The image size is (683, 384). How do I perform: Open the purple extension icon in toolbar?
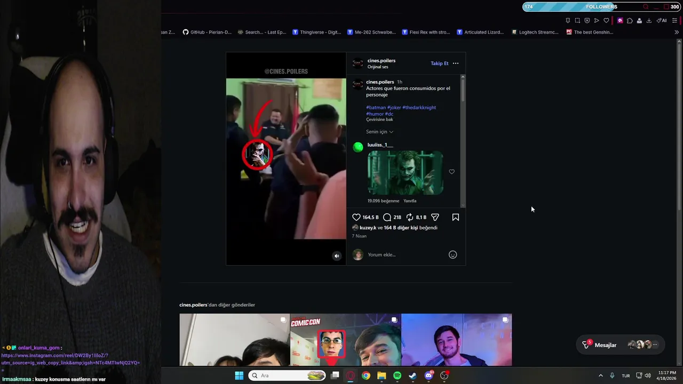[620, 21]
